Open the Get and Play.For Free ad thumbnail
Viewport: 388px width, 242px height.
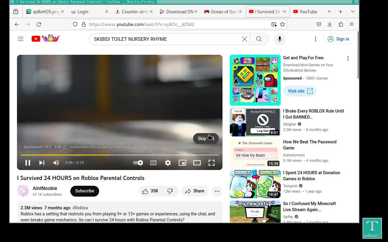255,80
